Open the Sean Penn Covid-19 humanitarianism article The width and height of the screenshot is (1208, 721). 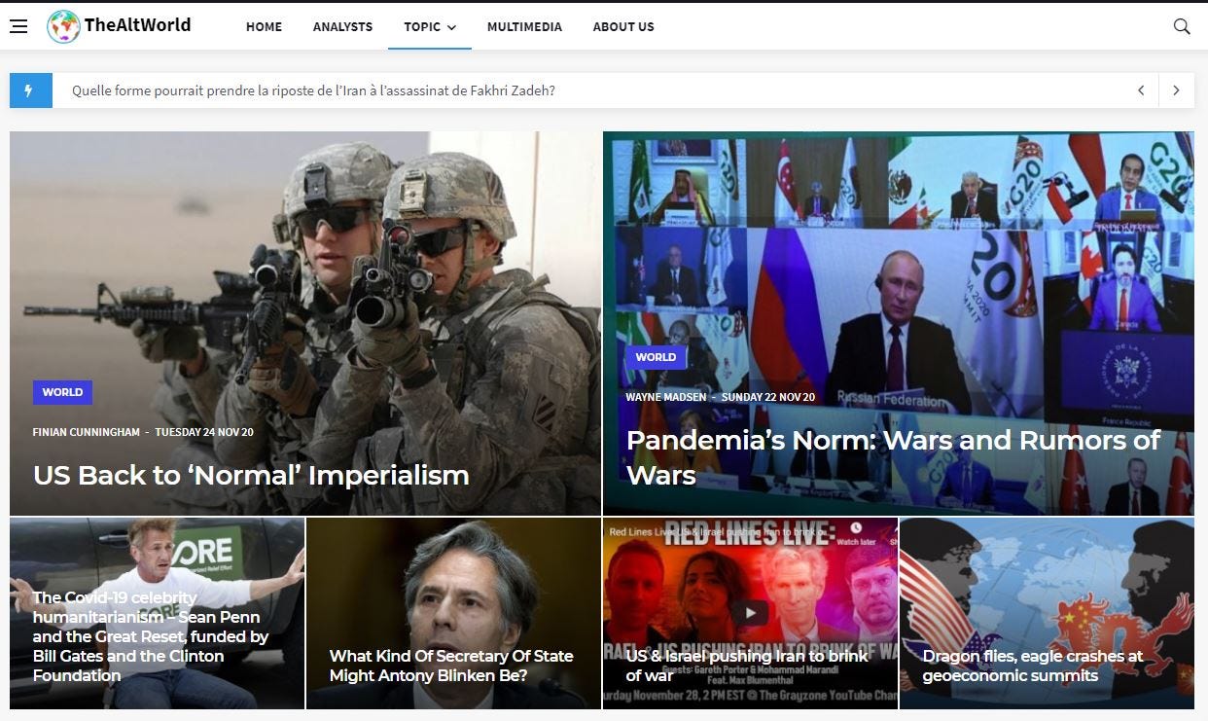pyautogui.click(x=151, y=636)
